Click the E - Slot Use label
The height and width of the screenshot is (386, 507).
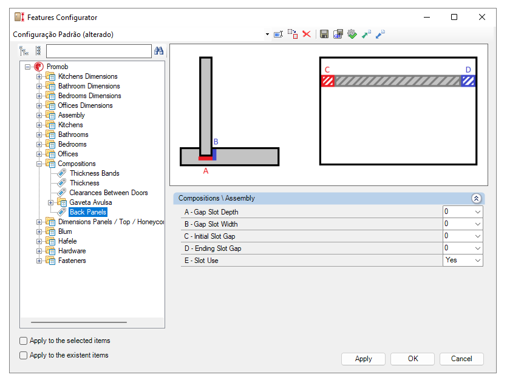click(x=201, y=261)
